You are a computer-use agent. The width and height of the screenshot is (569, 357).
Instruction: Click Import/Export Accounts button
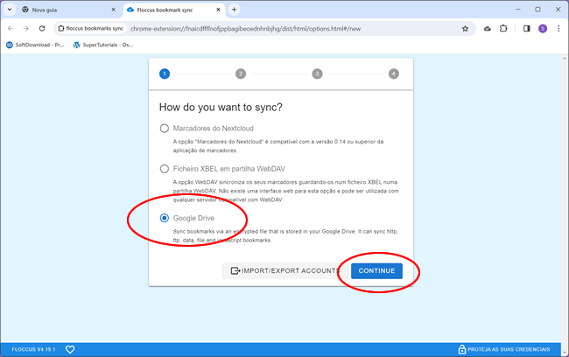point(284,271)
